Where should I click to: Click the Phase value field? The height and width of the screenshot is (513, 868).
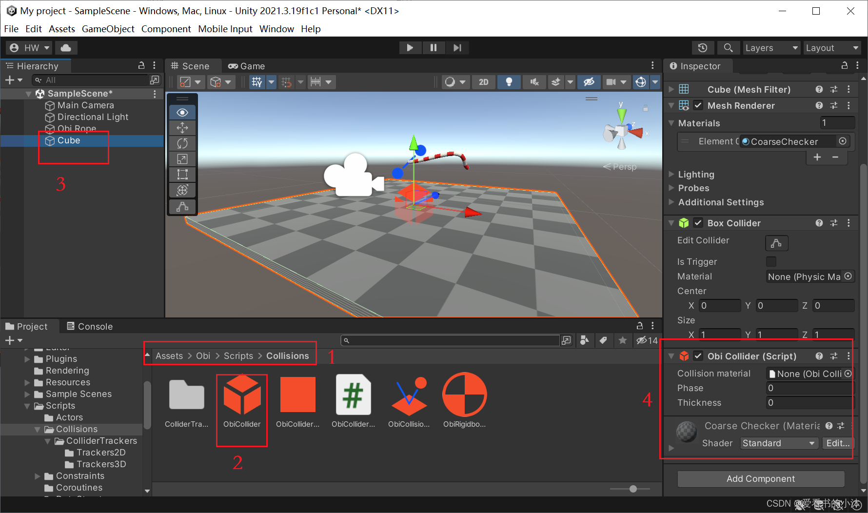[x=810, y=388]
